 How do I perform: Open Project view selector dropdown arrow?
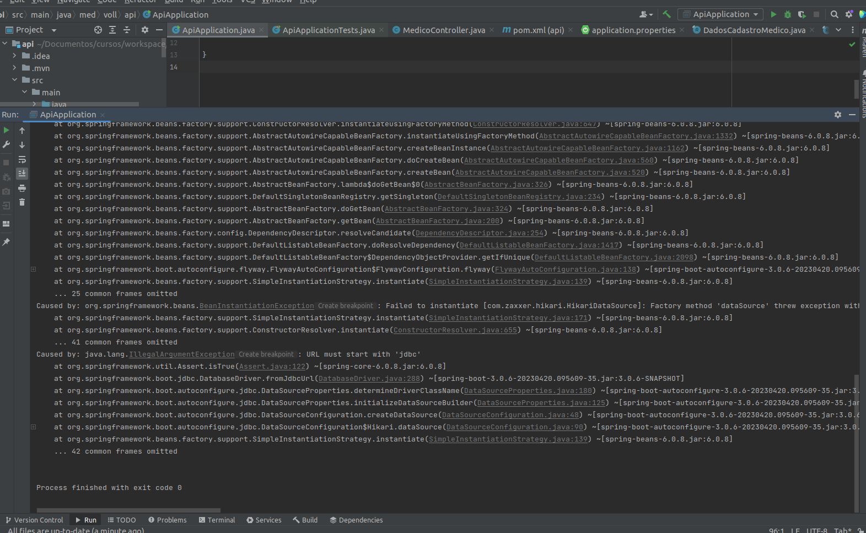(54, 30)
